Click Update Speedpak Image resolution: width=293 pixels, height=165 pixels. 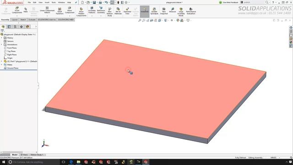tap(154, 11)
